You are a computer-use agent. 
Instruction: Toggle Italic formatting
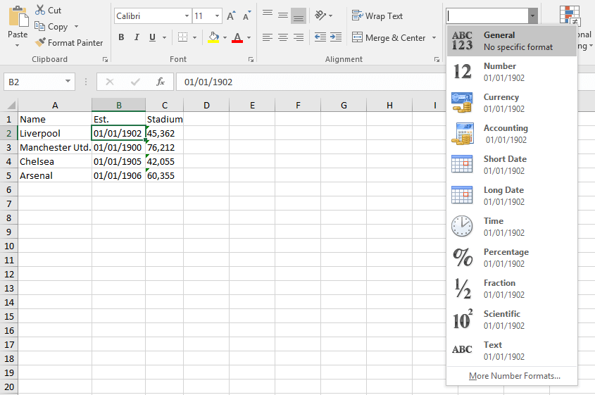(x=137, y=37)
